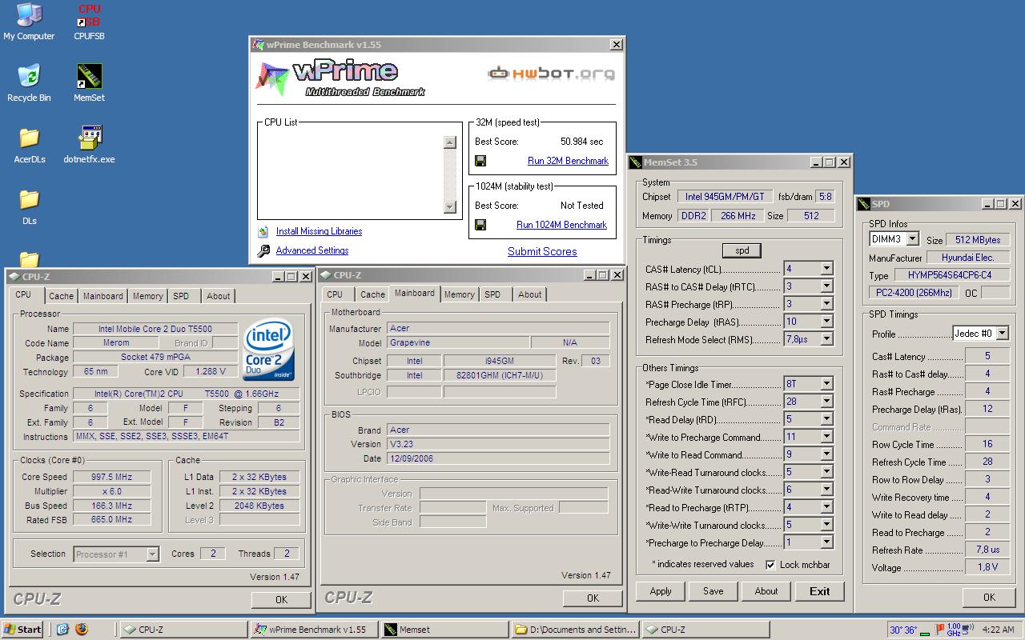This screenshot has height=640, width=1025.
Task: Click the BIOS Version field V3.23
Action: click(x=498, y=444)
